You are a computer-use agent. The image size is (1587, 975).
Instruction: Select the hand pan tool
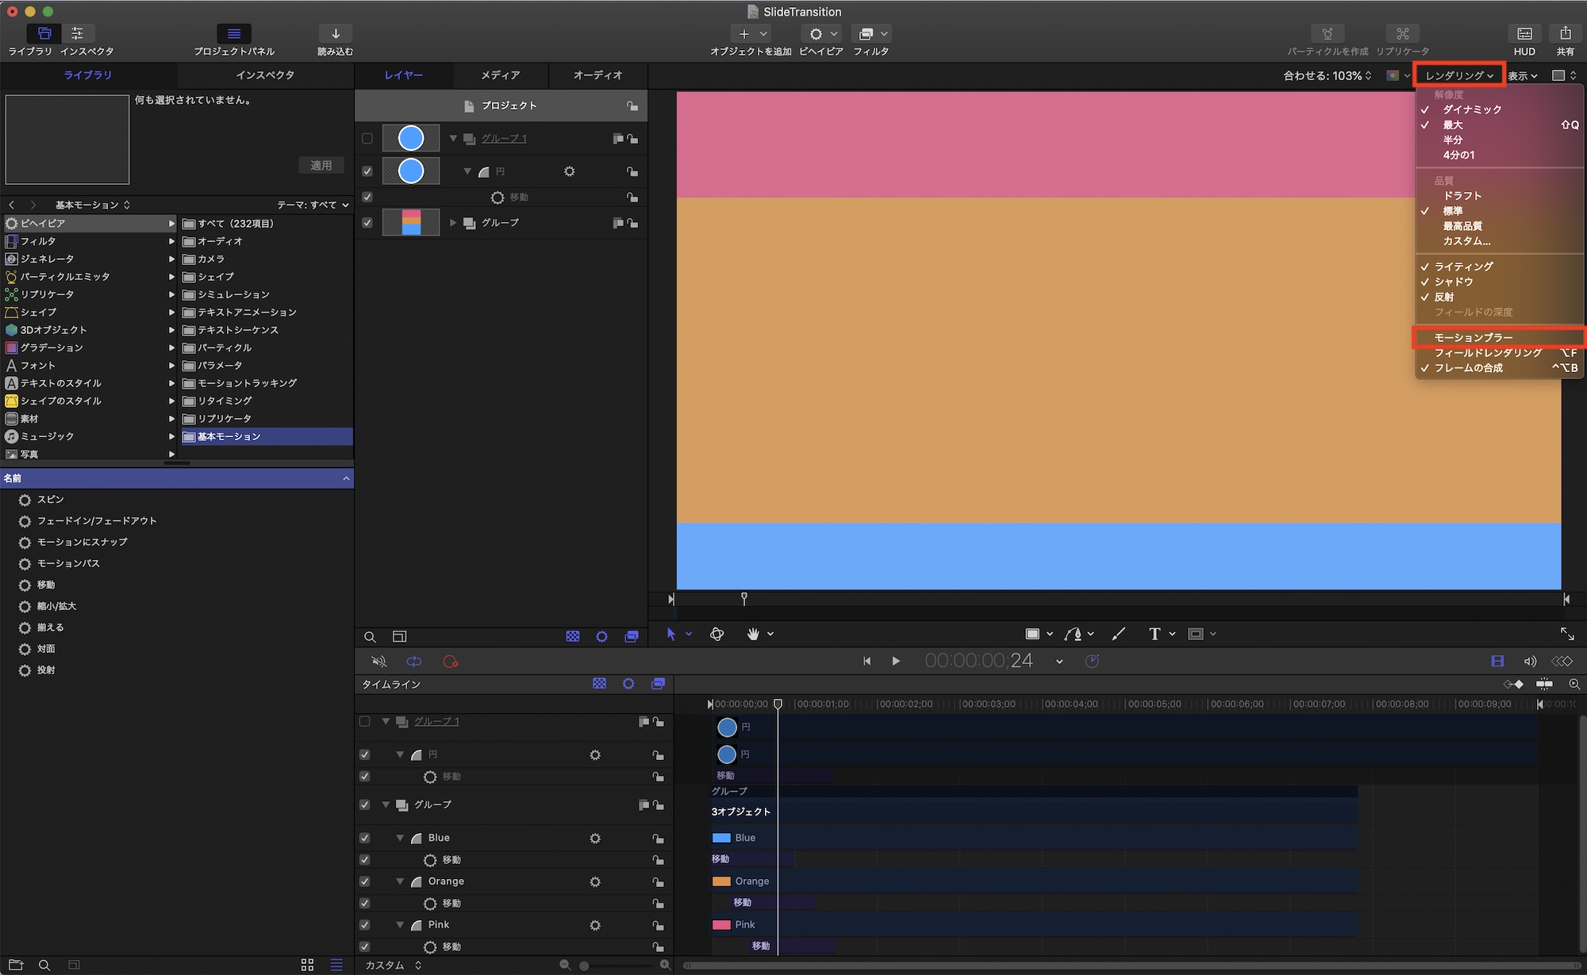(x=753, y=634)
